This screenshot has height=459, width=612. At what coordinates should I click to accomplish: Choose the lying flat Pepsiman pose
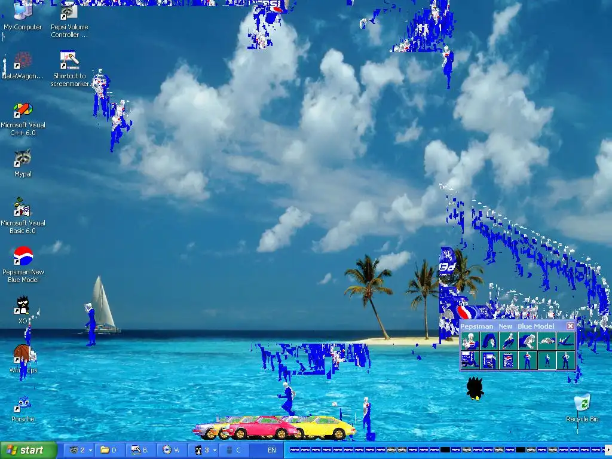click(546, 341)
